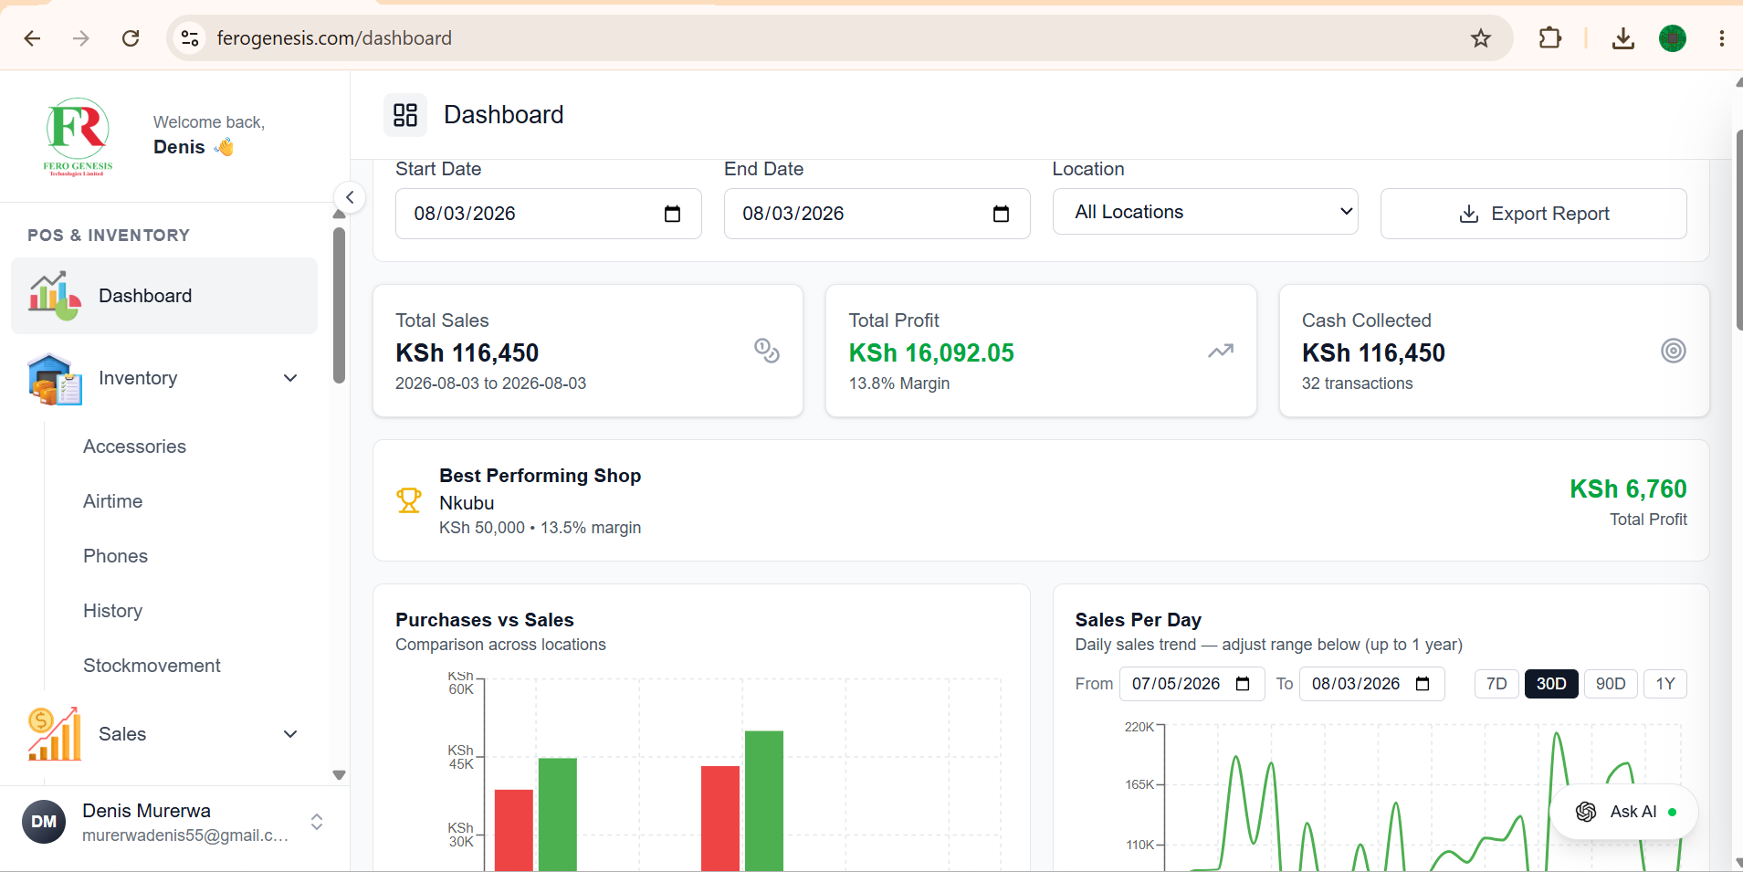Screen dimensions: 1743x872
Task: Click the Export Report button
Action: pyautogui.click(x=1534, y=214)
